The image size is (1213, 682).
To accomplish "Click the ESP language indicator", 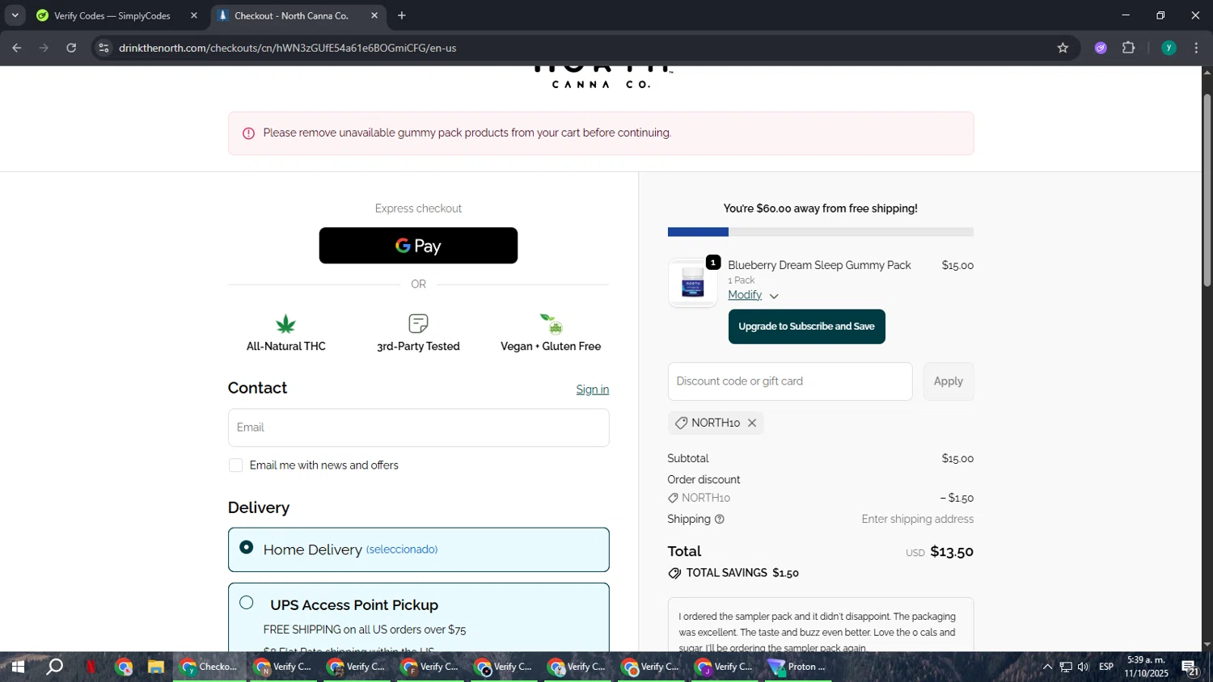I will tap(1106, 667).
